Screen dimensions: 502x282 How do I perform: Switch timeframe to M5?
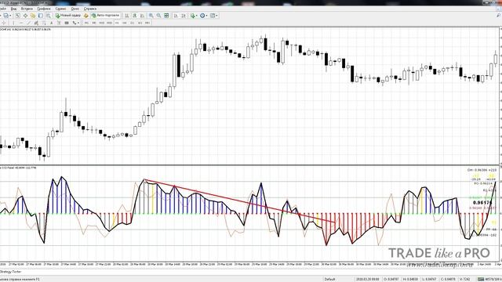point(94,23)
